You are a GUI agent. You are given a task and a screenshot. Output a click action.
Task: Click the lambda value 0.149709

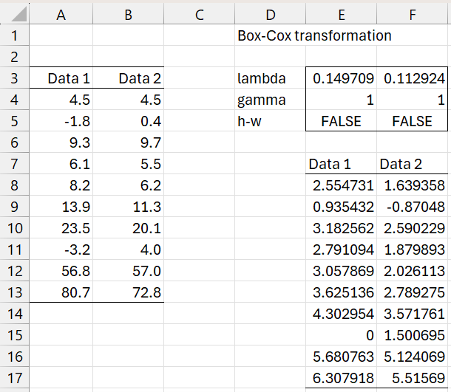342,78
